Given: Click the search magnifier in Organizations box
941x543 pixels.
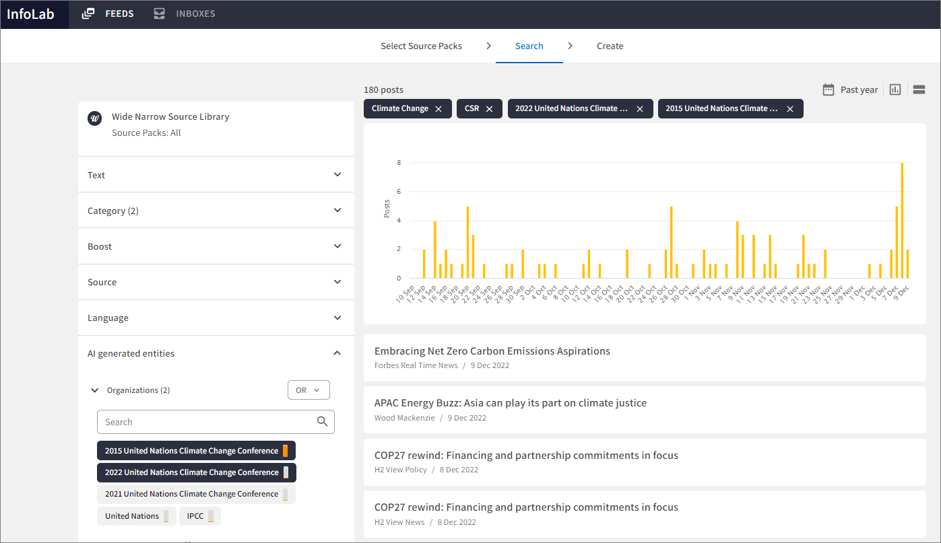Looking at the screenshot, I should 323,422.
